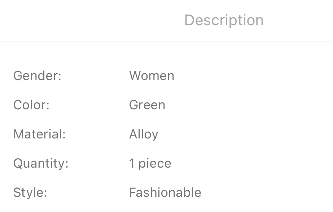
Task: Click the word Green in Color row
Action: pos(147,105)
